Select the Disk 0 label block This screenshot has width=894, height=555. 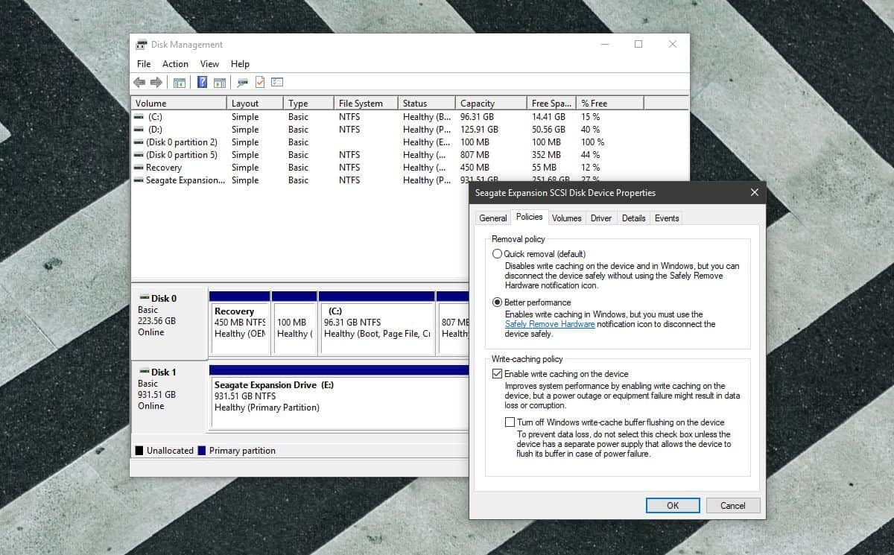pyautogui.click(x=170, y=324)
